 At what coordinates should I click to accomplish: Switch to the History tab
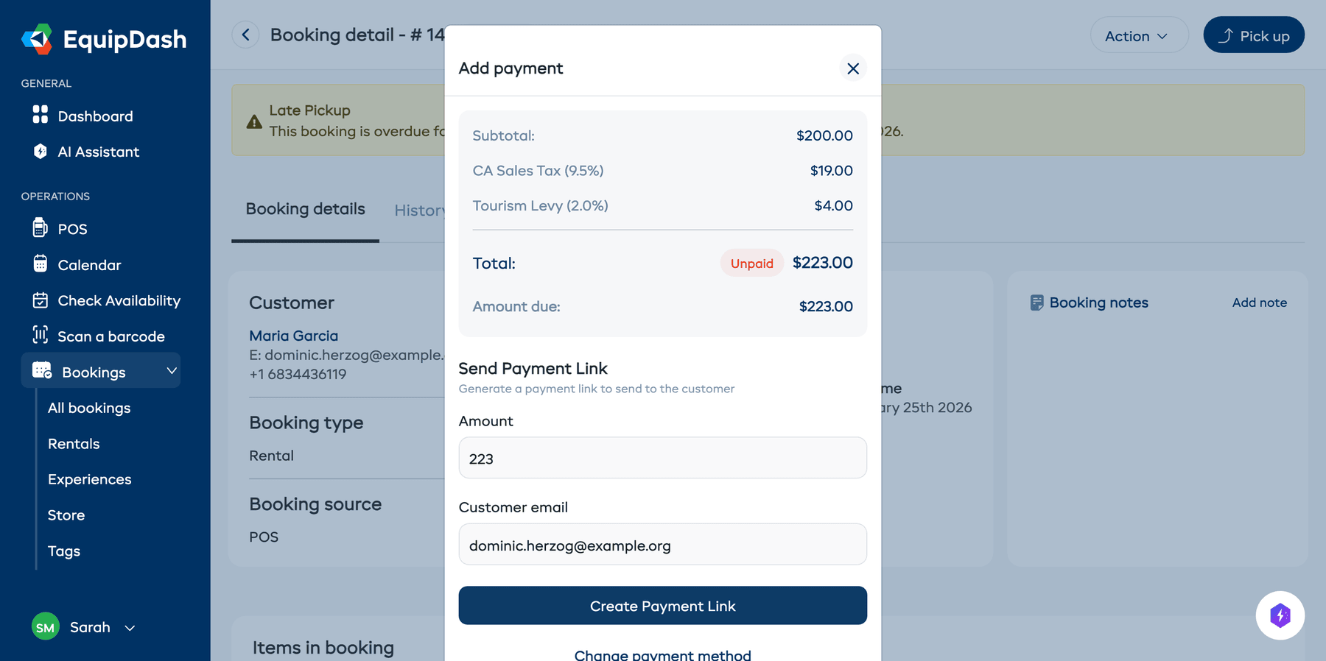click(x=419, y=211)
